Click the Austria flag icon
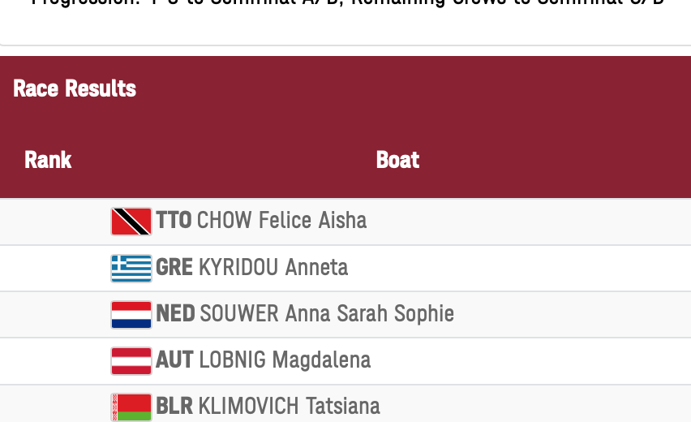The height and width of the screenshot is (422, 691). tap(131, 360)
